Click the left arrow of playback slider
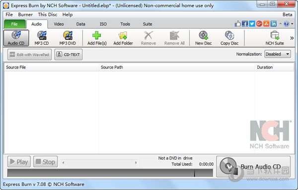This screenshot has width=298, height=190. [63, 163]
